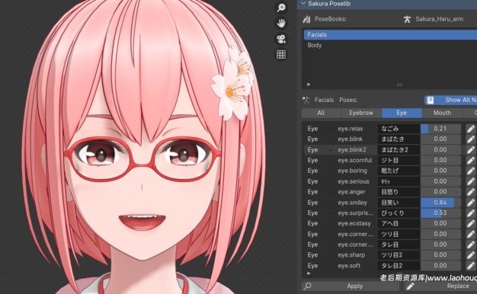The width and height of the screenshot is (477, 294).
Task: Click the pencil icon on eye.anger row
Action: pyautogui.click(x=471, y=192)
